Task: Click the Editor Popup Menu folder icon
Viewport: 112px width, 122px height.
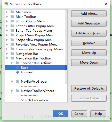Action: click(12, 21)
